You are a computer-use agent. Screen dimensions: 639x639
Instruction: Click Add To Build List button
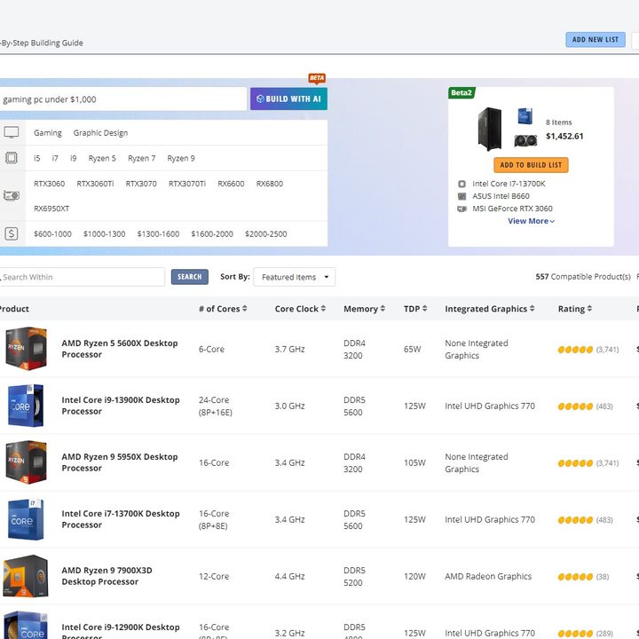pyautogui.click(x=531, y=165)
